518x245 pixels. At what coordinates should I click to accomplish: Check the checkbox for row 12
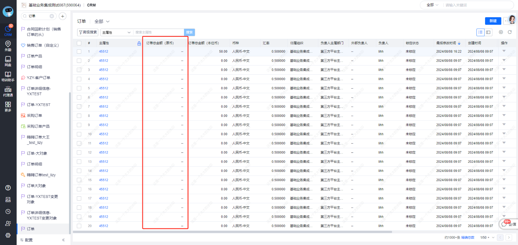click(x=79, y=153)
